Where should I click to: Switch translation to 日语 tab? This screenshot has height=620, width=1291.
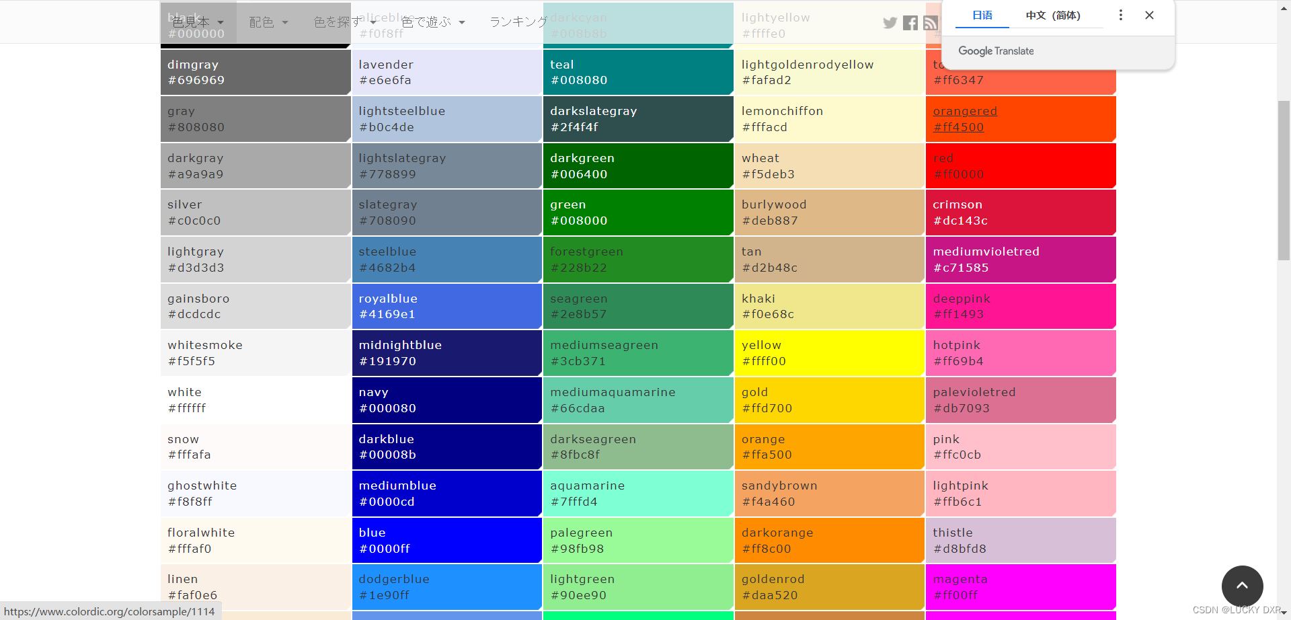(982, 15)
